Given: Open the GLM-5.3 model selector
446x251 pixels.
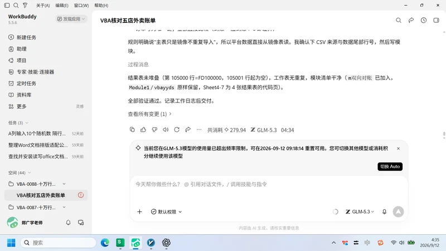Looking at the screenshot, I should tap(360, 212).
